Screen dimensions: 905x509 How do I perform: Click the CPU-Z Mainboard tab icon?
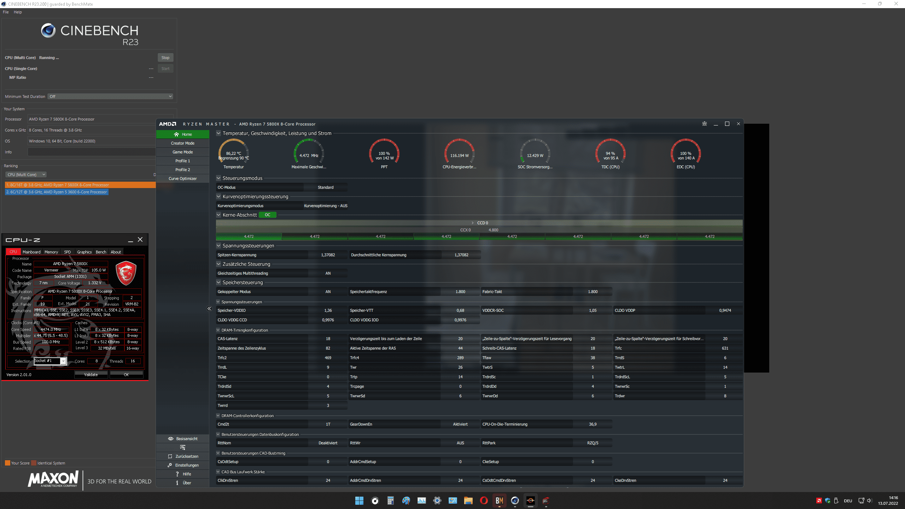(x=31, y=252)
